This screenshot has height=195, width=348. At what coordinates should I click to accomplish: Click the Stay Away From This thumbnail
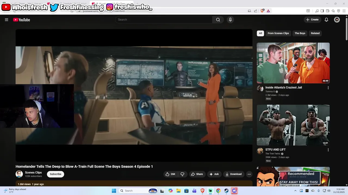[293, 177]
